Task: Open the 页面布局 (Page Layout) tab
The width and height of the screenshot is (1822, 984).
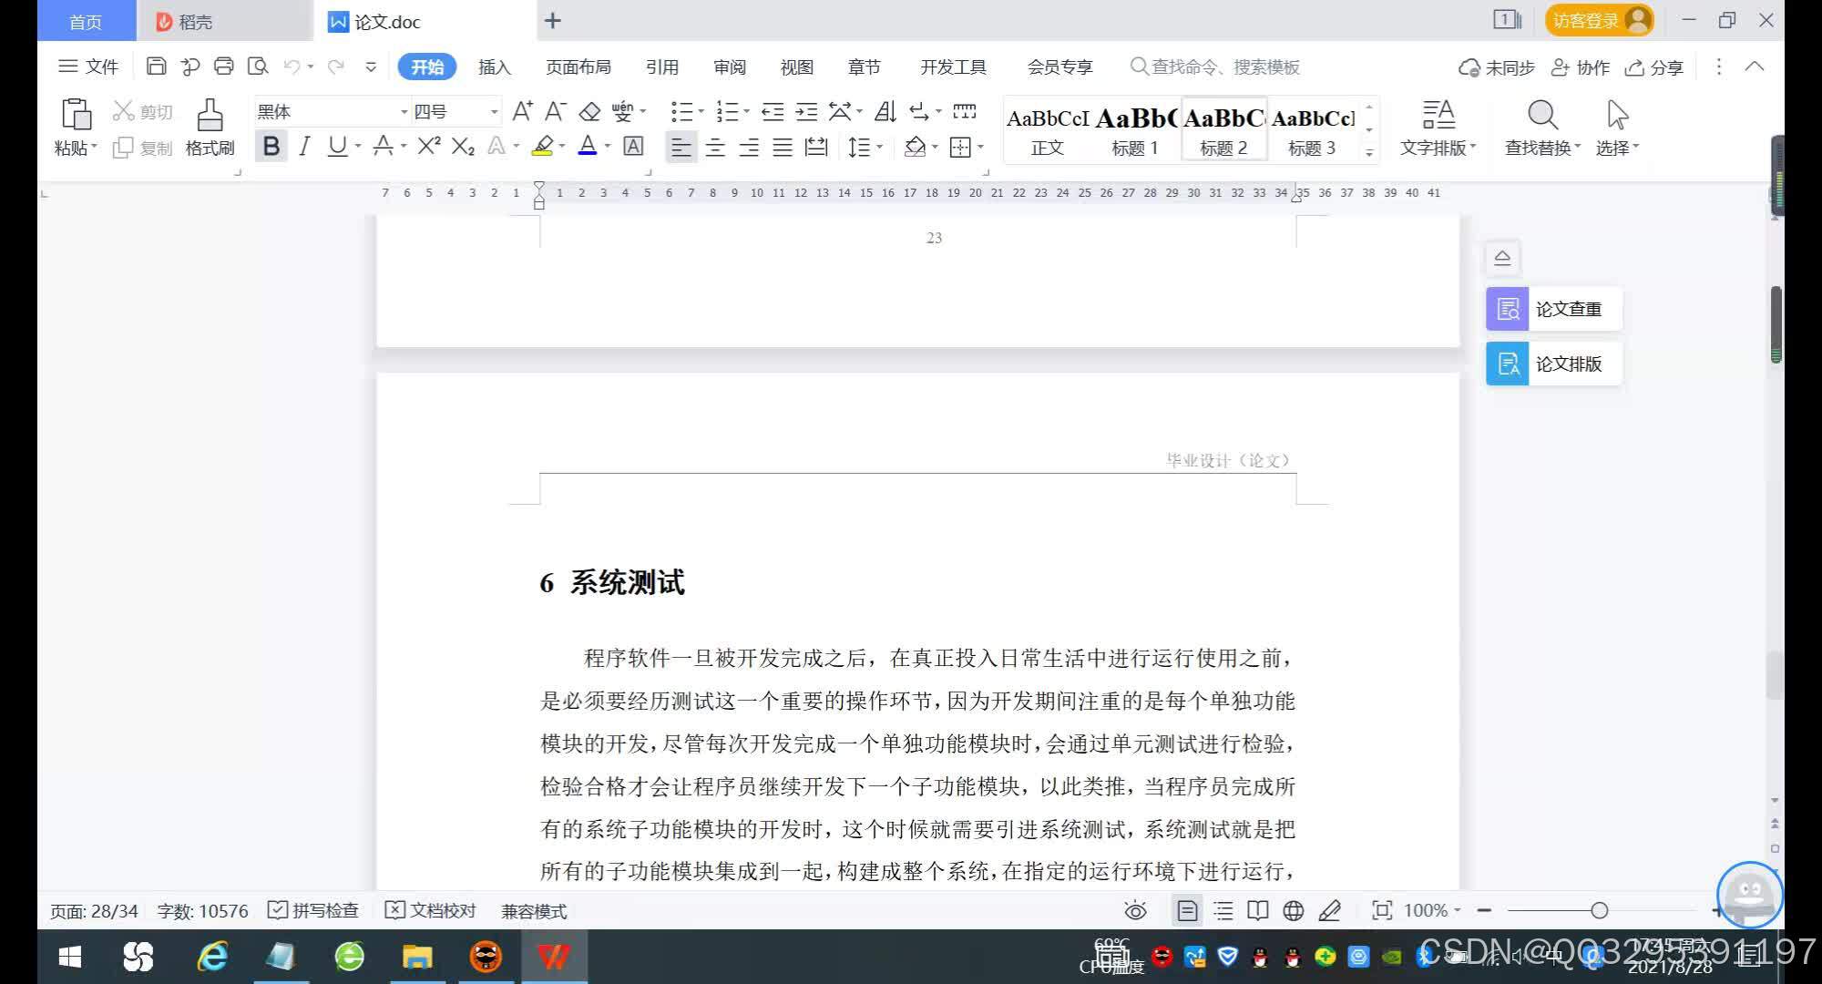Action: (x=578, y=67)
